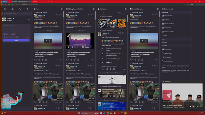Boost the Atom Bomb post in Home column
This screenshot has height=115, width=205.
coord(39,60)
